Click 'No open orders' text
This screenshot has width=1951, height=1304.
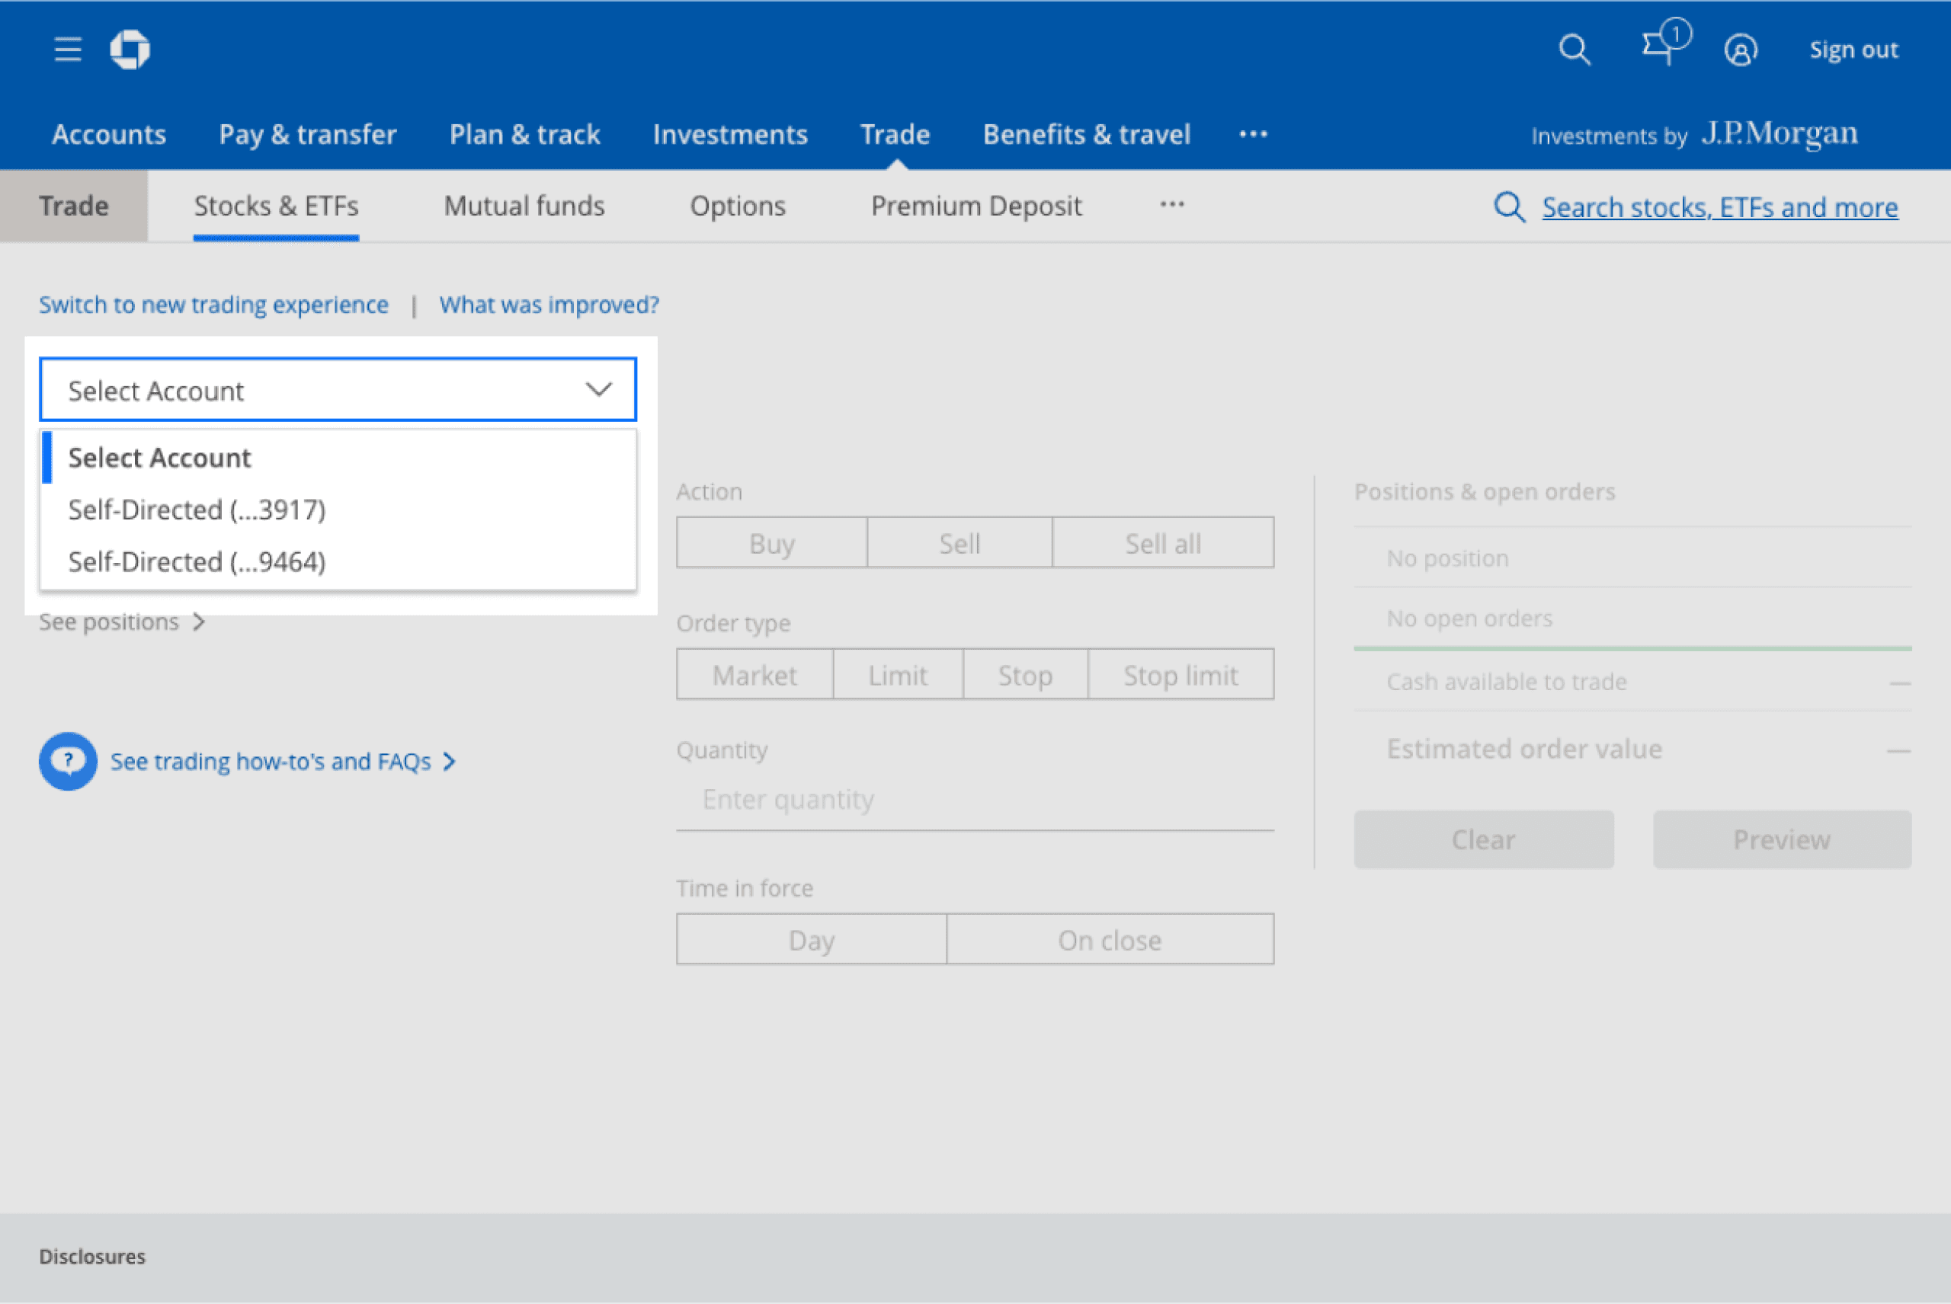click(1469, 618)
